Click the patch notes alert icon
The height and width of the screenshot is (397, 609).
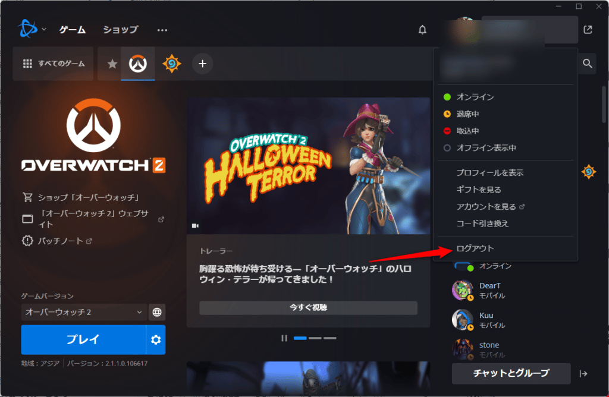pos(27,241)
